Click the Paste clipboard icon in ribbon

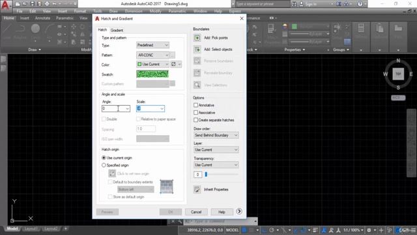point(379,29)
